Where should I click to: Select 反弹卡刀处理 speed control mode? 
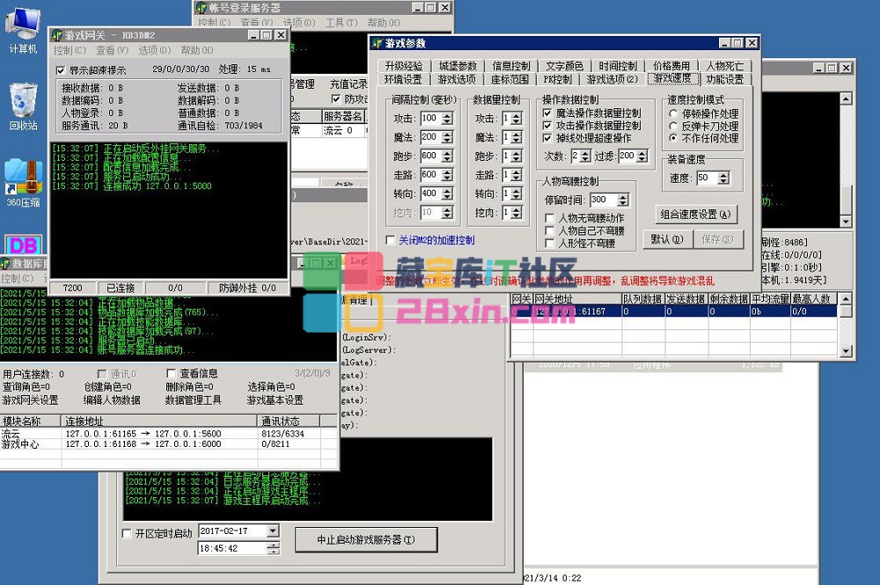pos(673,126)
